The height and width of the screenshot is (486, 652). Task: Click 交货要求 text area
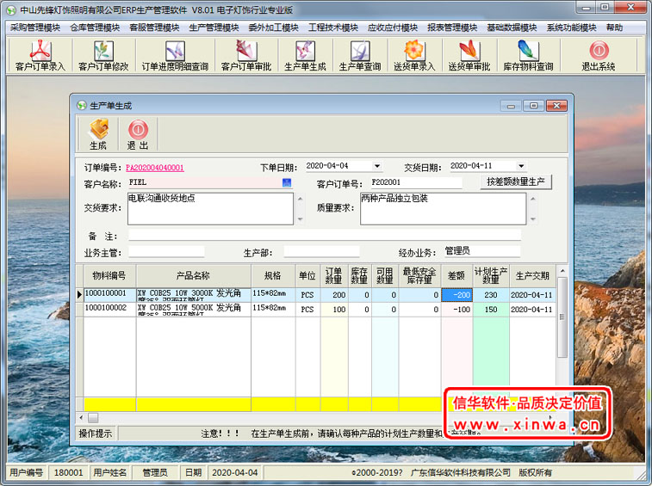coord(210,208)
